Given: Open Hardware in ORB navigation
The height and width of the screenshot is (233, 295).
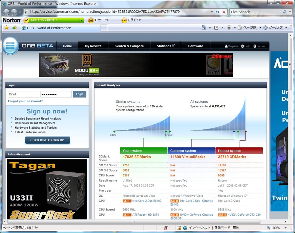Looking at the screenshot, I should tap(196, 46).
